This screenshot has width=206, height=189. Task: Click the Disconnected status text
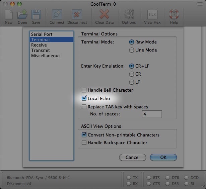coord(19,184)
